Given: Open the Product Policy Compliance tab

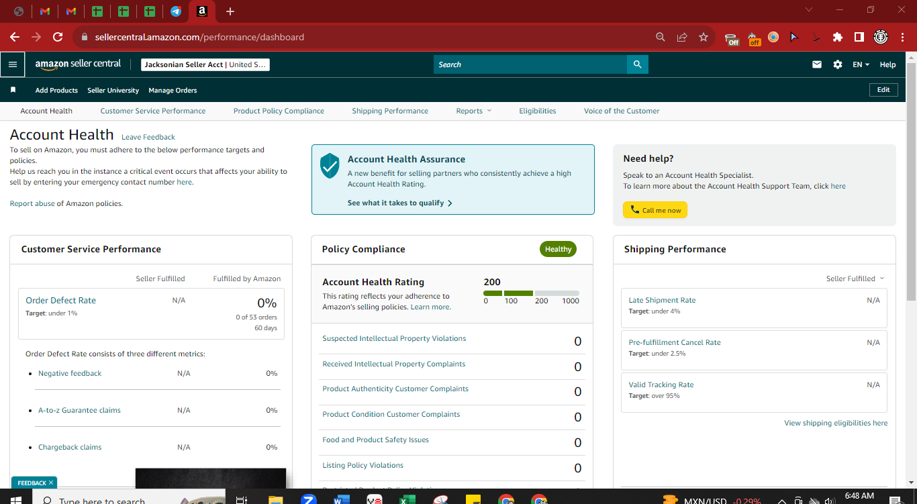Looking at the screenshot, I should [x=279, y=111].
